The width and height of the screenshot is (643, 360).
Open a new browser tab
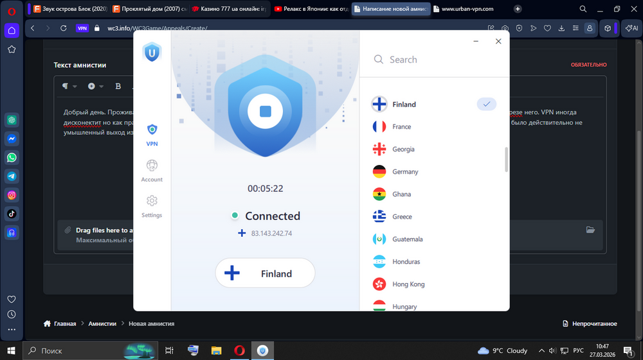pos(518,8)
